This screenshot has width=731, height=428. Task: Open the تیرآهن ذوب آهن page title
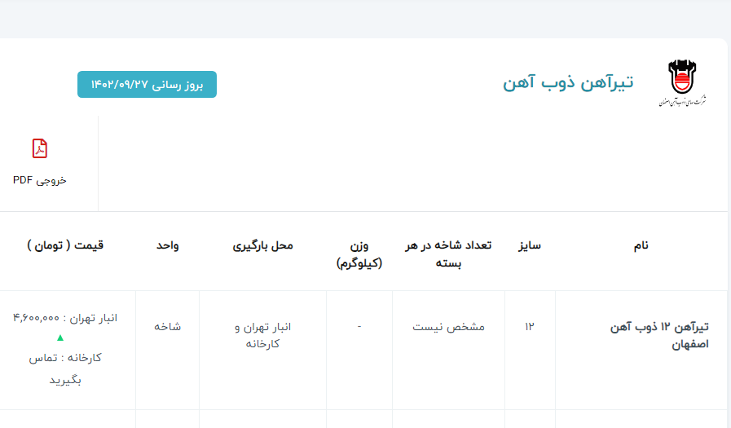tap(567, 82)
